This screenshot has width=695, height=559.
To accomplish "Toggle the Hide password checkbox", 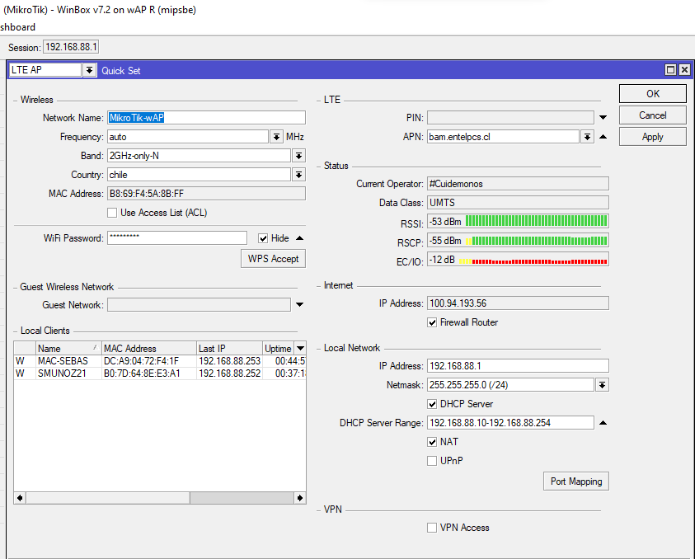I will pyautogui.click(x=263, y=238).
